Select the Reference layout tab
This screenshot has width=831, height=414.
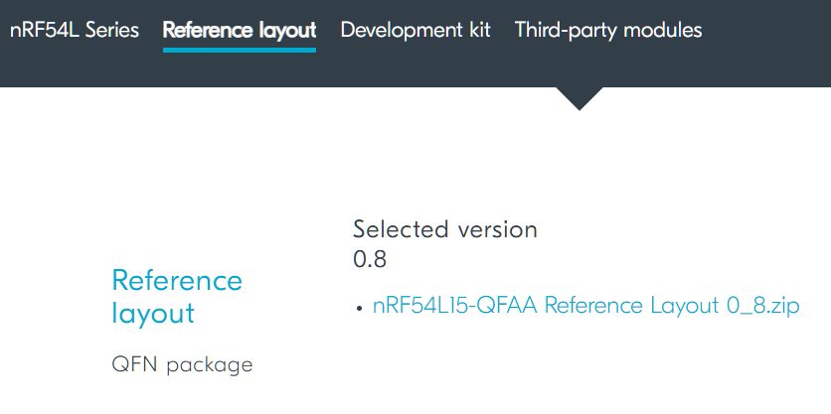[x=240, y=31]
